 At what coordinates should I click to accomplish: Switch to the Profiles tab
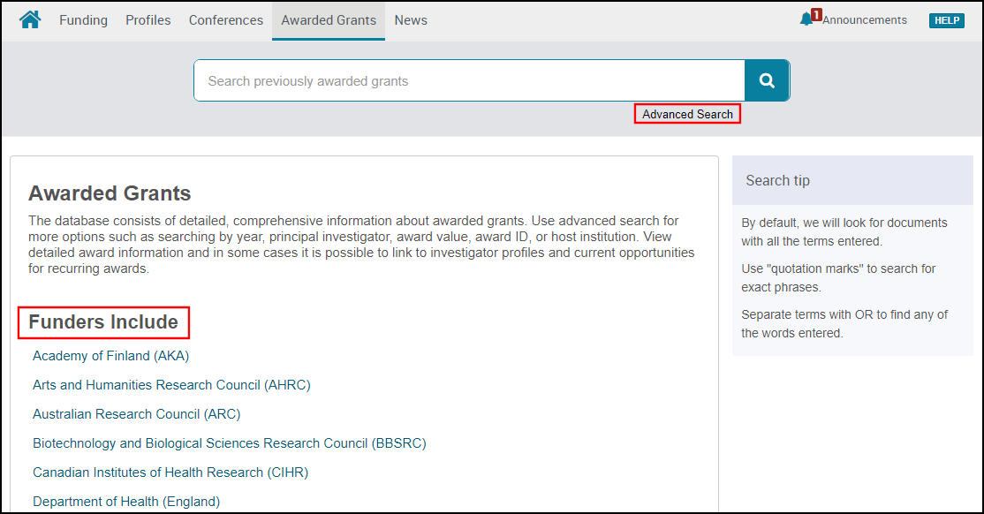pos(148,20)
